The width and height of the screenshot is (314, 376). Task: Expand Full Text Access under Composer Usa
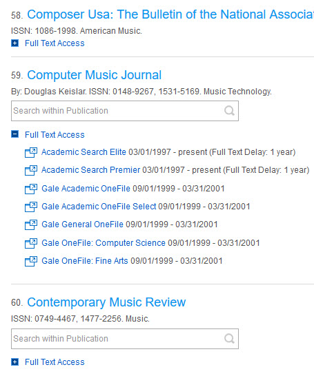15,43
